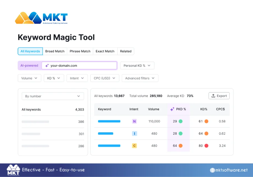This screenshot has width=253, height=177.
Task: Open the Intent filter dropdown
Action: click(77, 78)
